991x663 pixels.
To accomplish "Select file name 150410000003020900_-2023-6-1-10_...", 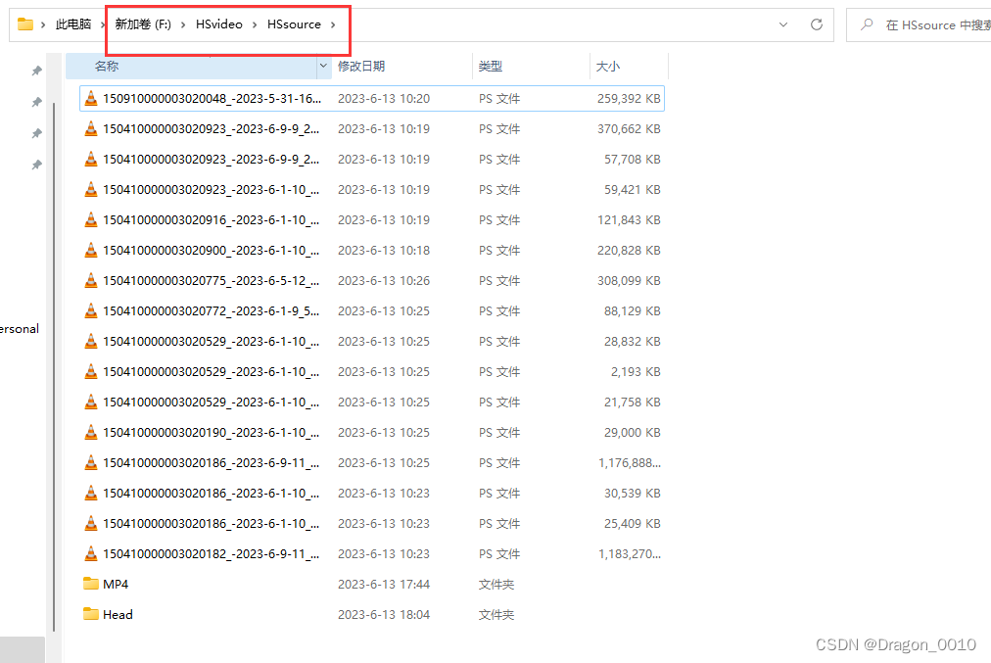I will coord(212,251).
